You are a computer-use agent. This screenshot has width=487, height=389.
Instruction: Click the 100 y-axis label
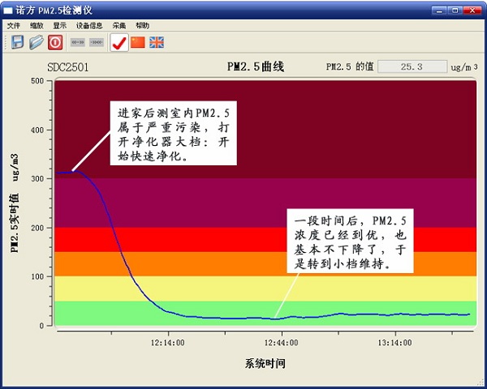(37, 276)
